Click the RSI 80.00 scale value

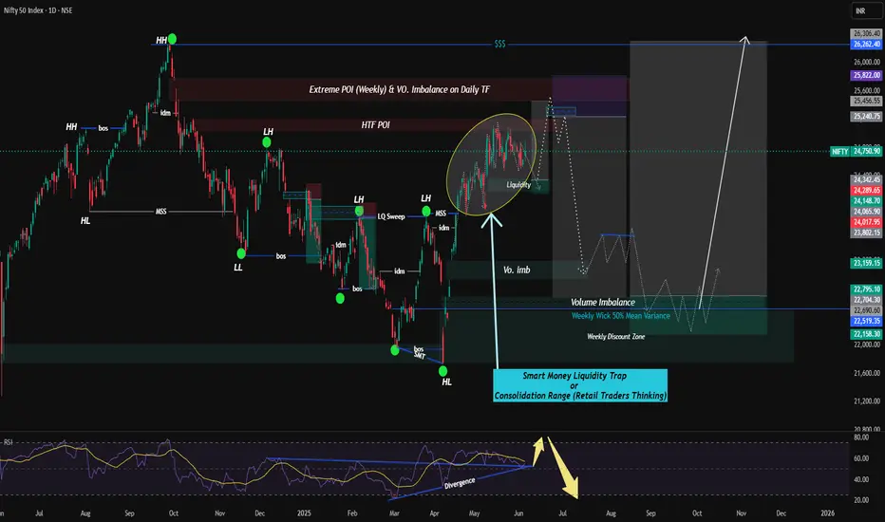(860, 438)
